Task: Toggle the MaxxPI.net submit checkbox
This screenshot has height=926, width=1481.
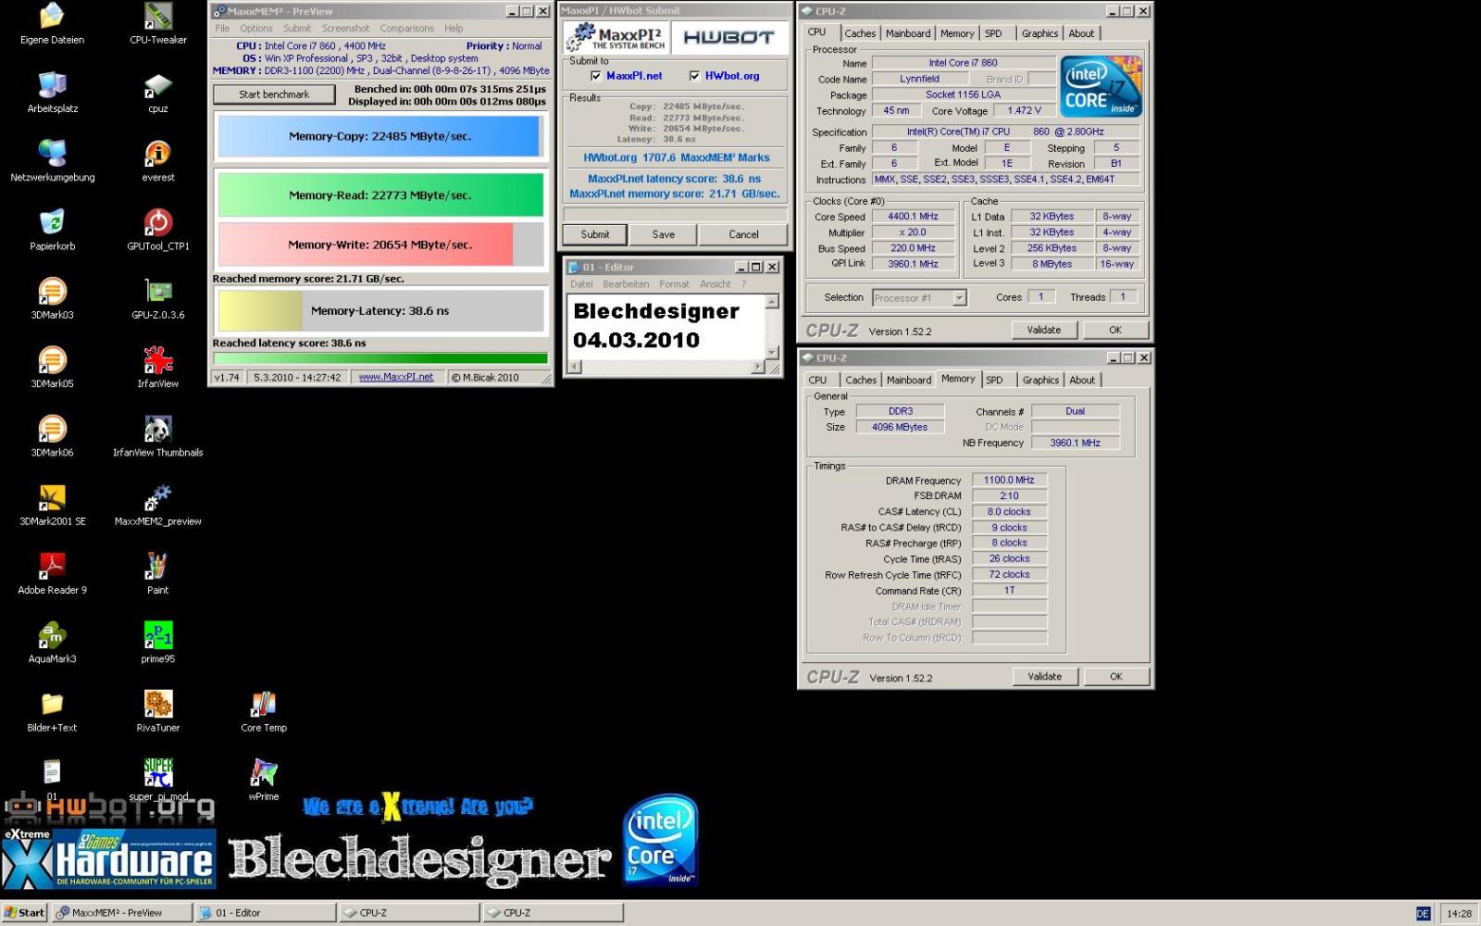Action: [596, 76]
